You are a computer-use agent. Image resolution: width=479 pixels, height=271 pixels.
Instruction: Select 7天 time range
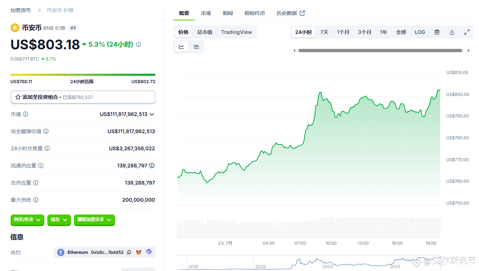pyautogui.click(x=324, y=32)
